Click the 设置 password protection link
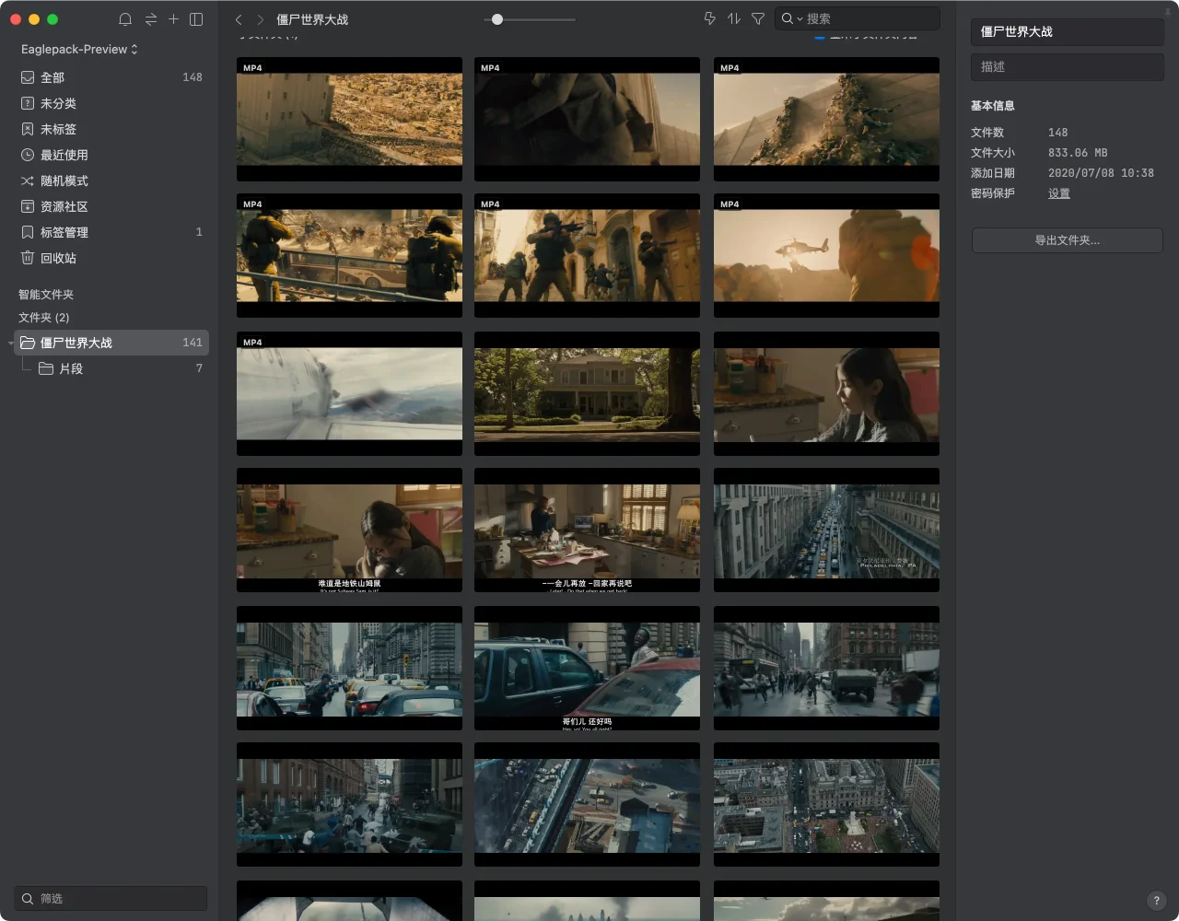The width and height of the screenshot is (1179, 921). (1059, 193)
